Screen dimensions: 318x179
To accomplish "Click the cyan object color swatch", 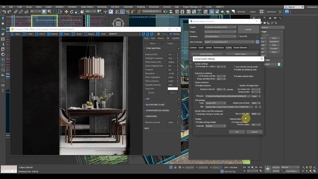I will point(279,64).
